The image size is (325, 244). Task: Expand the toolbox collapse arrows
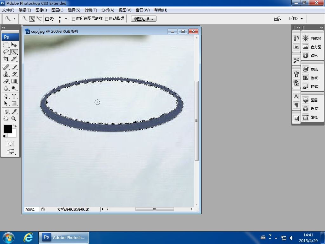click(3, 27)
